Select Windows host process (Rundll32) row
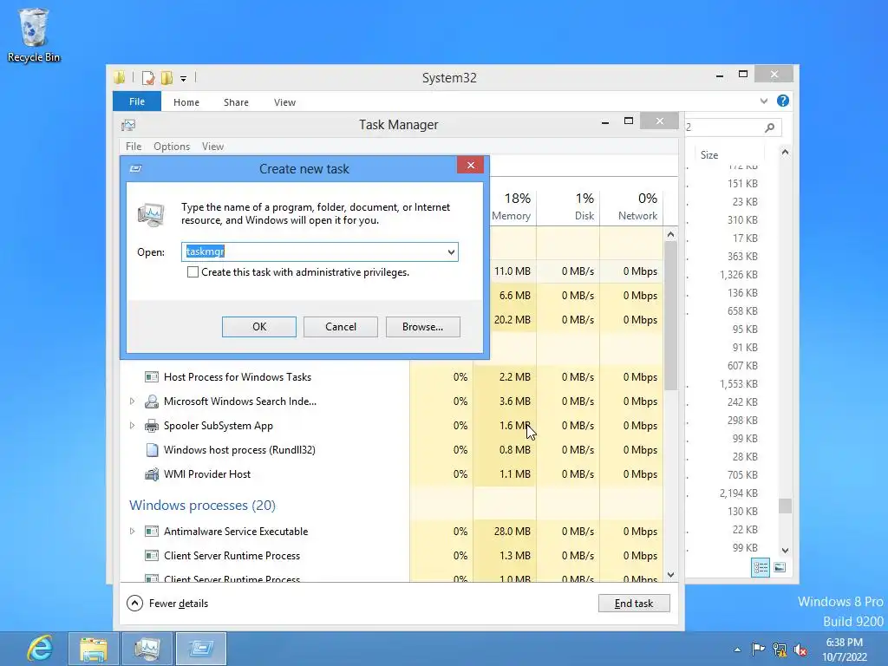Screen dimensions: 888x666 [391, 450]
